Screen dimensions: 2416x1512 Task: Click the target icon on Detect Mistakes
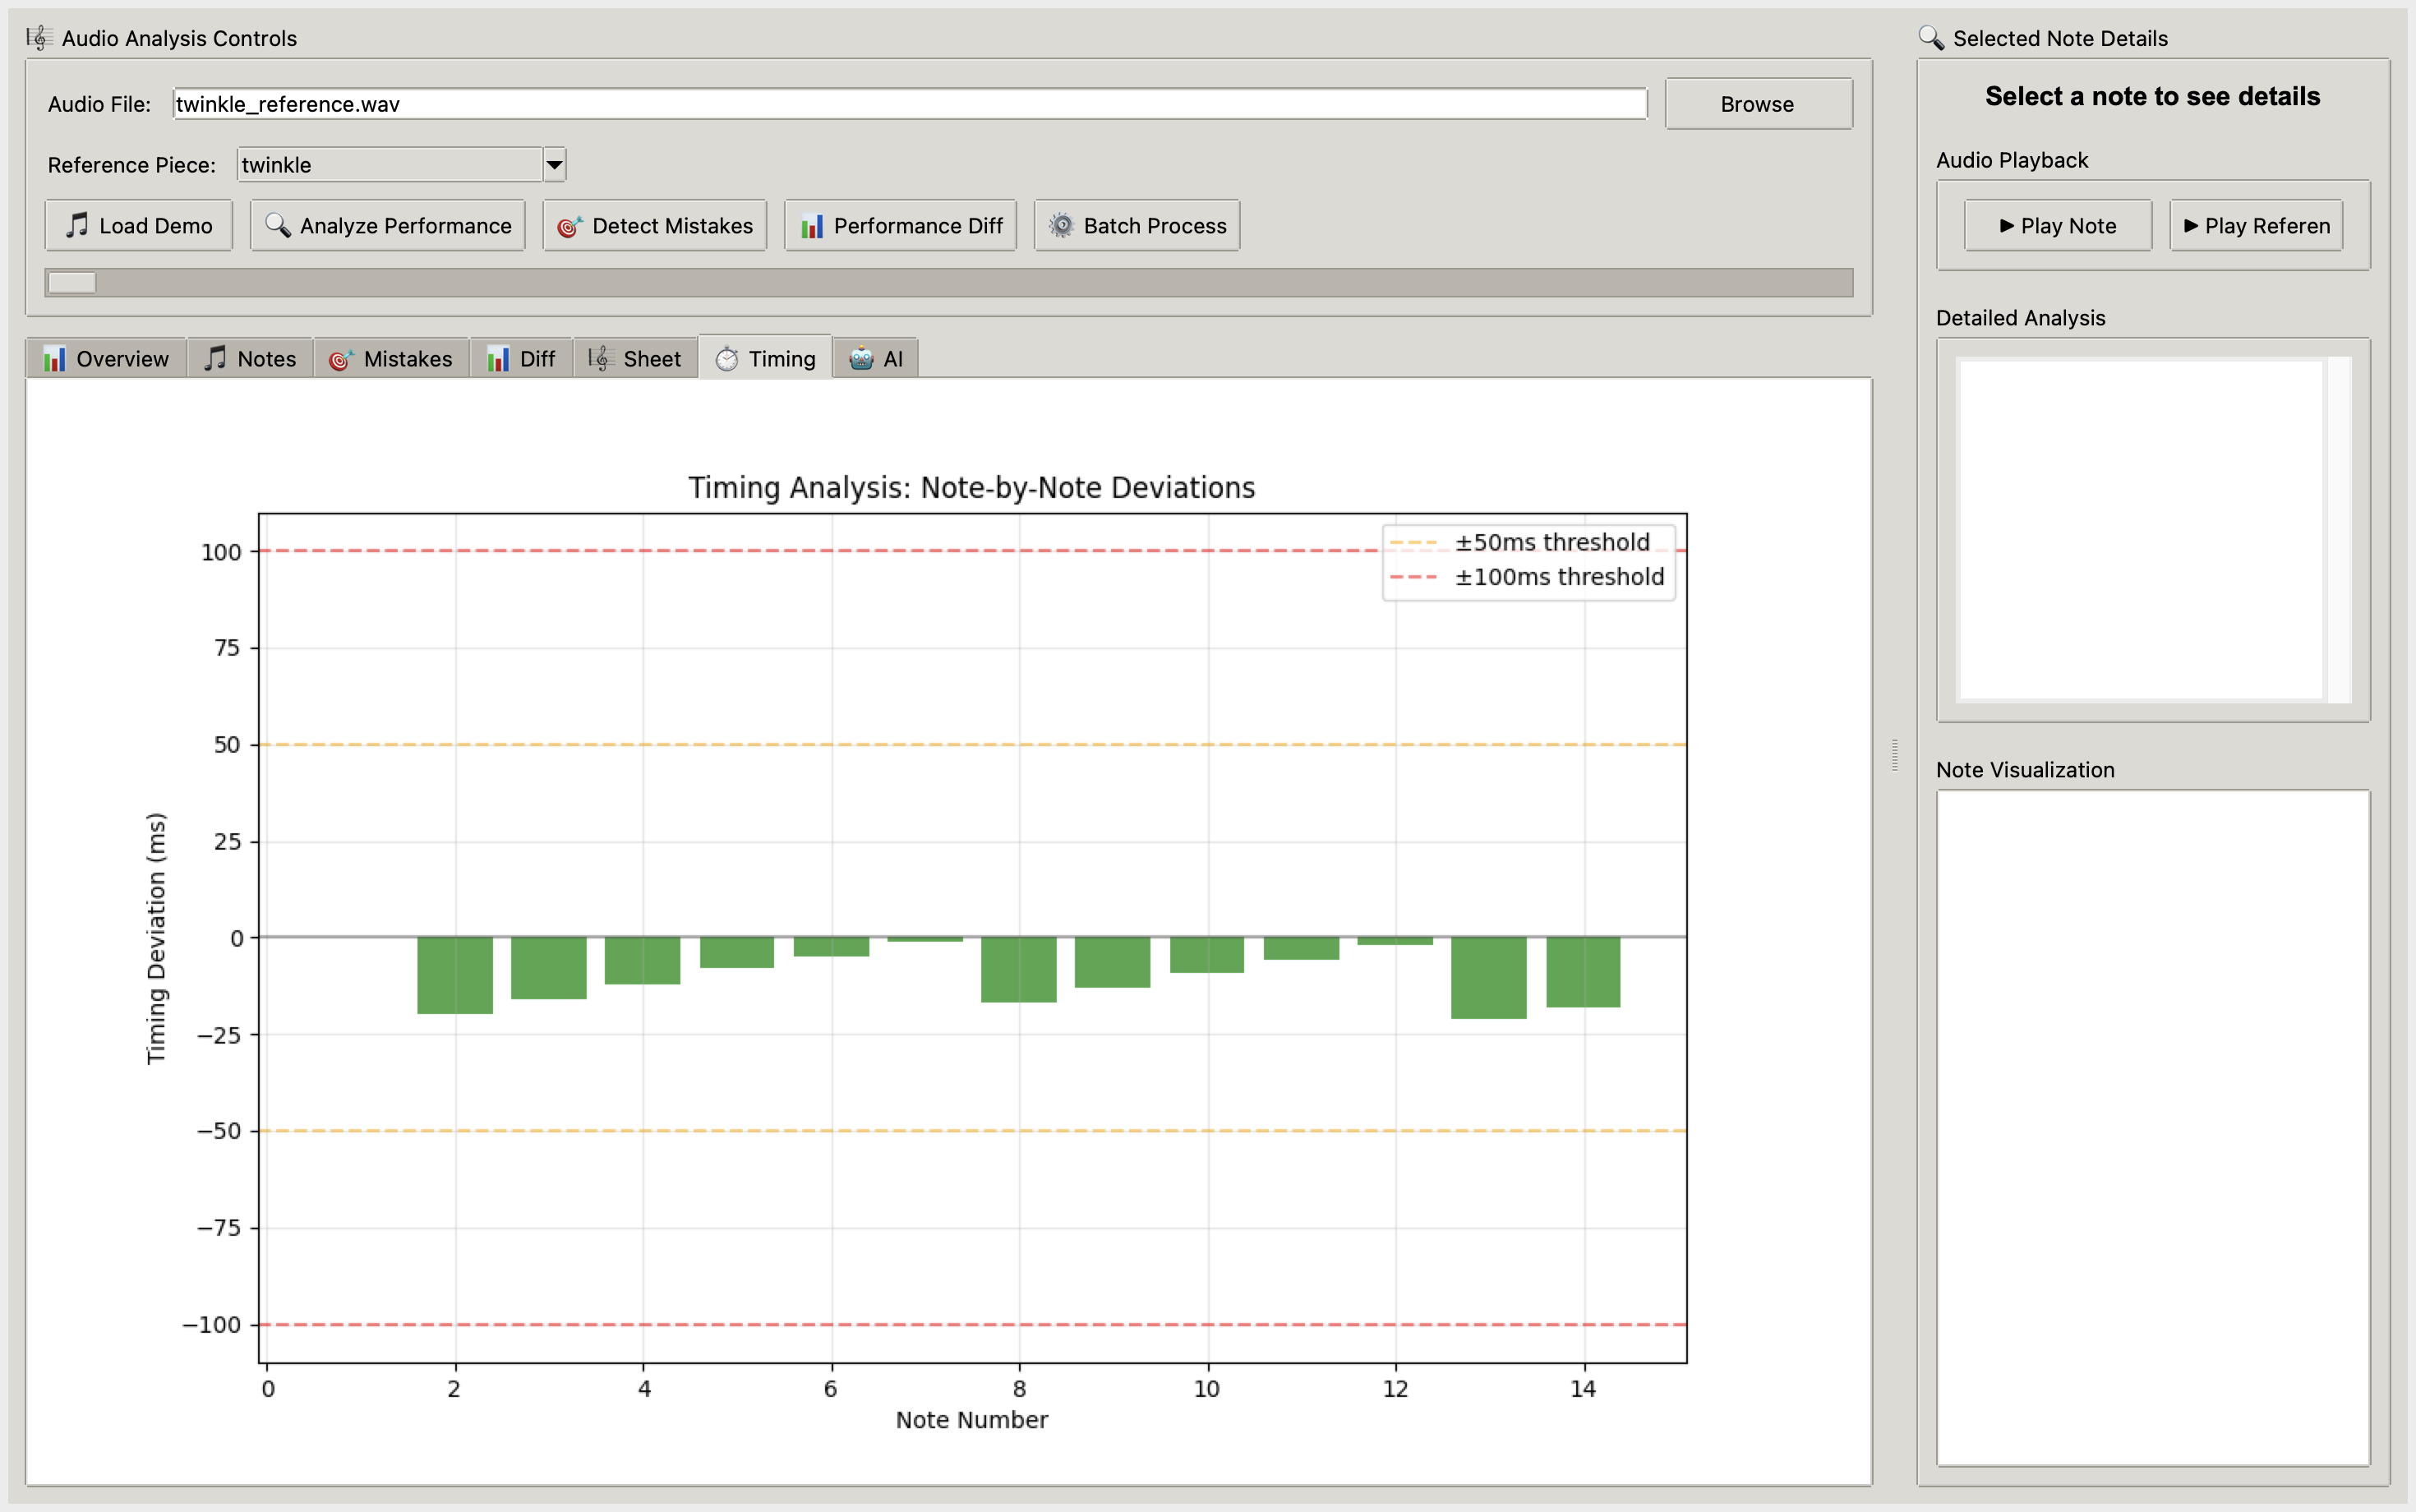coord(569,226)
